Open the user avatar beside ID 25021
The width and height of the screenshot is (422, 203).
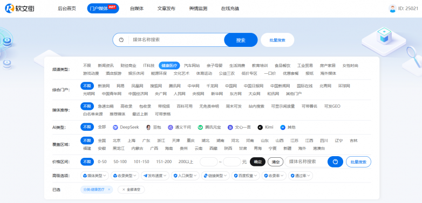pos(392,9)
